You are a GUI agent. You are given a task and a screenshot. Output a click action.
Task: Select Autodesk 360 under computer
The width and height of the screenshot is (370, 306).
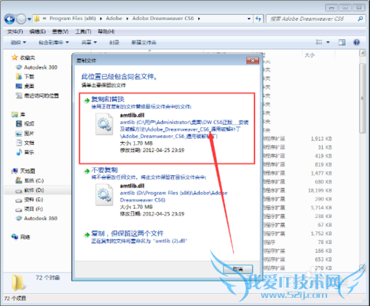(37, 218)
